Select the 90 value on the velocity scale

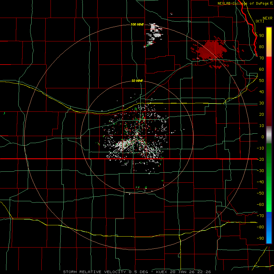(262, 36)
